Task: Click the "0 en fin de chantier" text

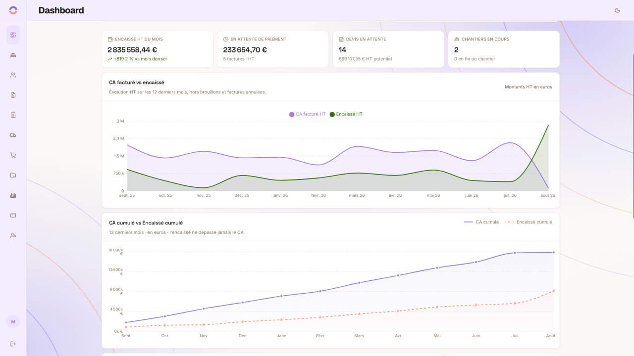Action: click(x=475, y=59)
